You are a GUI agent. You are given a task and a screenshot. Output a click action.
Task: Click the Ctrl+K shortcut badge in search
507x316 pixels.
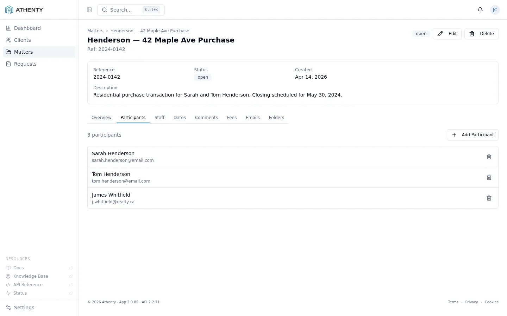point(151,10)
